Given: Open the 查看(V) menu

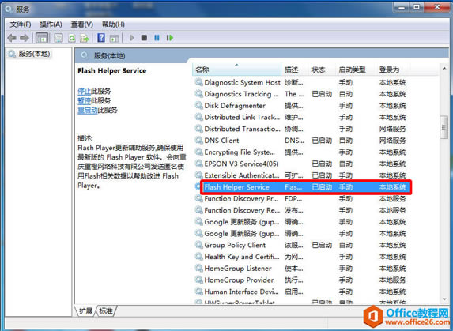Looking at the screenshot, I should pyautogui.click(x=82, y=24).
